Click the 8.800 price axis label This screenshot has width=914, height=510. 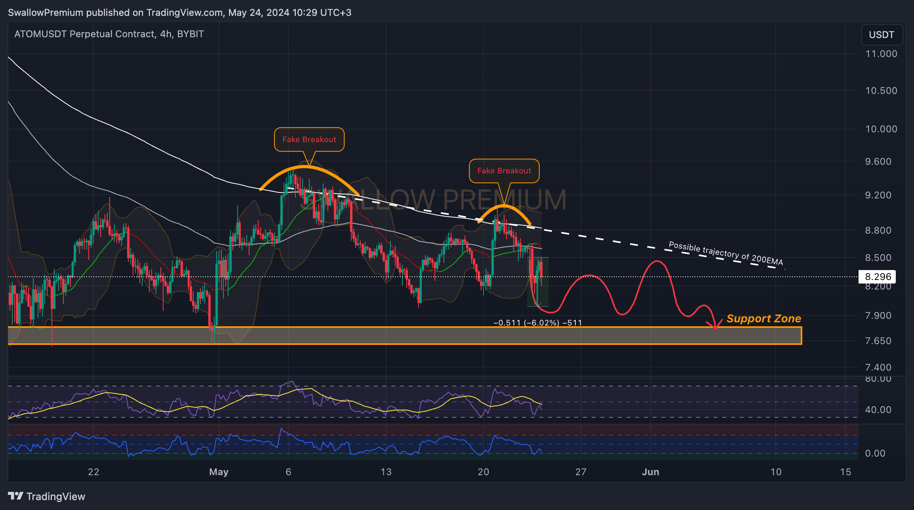coord(878,230)
